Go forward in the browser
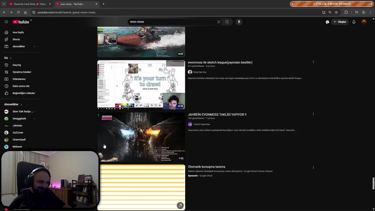The height and width of the screenshot is (211, 375). tap(11, 12)
